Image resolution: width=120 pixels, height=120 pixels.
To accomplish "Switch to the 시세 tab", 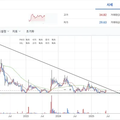I will (110, 5).
